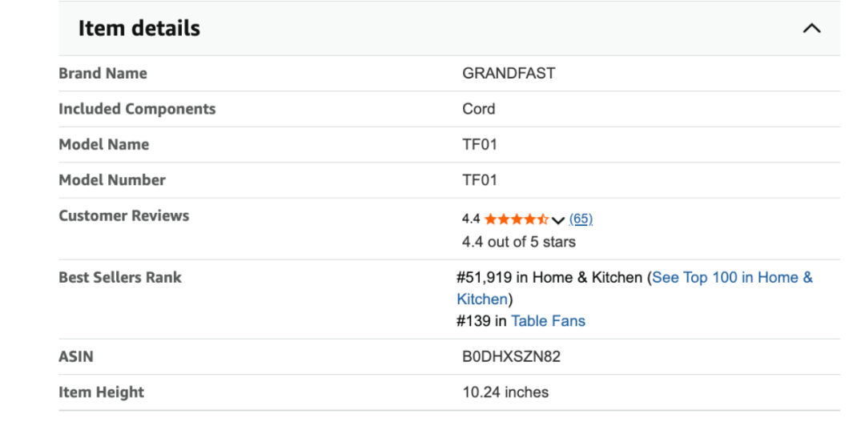Select the Cord component value
865x430 pixels.
click(x=479, y=109)
